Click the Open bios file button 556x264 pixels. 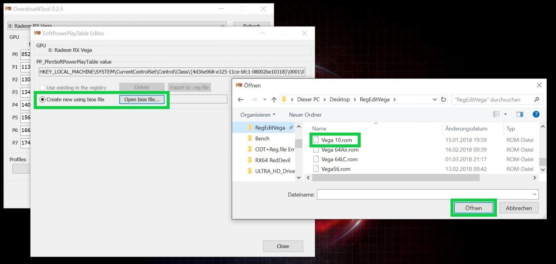click(x=142, y=99)
